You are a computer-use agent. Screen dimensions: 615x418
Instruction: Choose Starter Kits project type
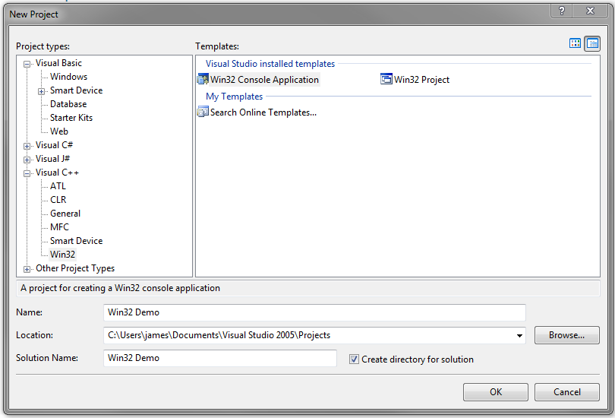coord(73,118)
